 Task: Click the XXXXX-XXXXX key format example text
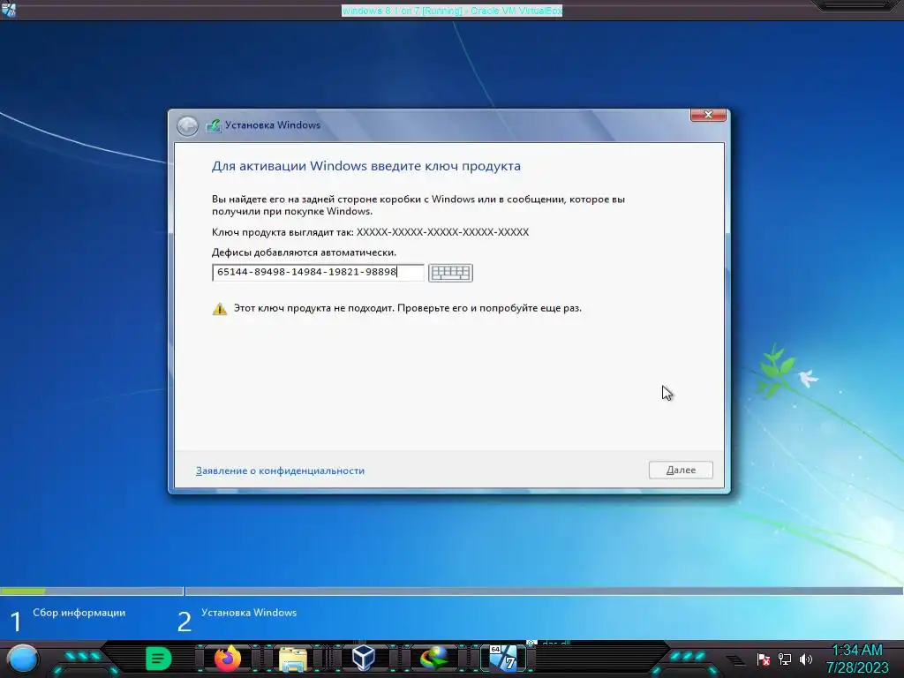pos(442,232)
